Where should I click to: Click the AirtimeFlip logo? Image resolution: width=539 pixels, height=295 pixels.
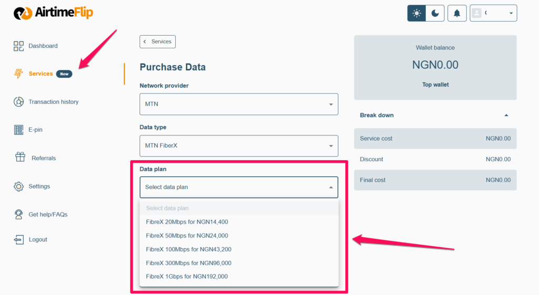[x=53, y=13]
